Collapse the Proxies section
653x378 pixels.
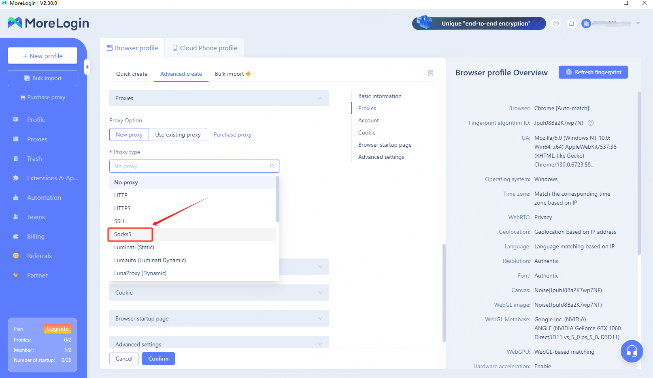click(x=320, y=98)
